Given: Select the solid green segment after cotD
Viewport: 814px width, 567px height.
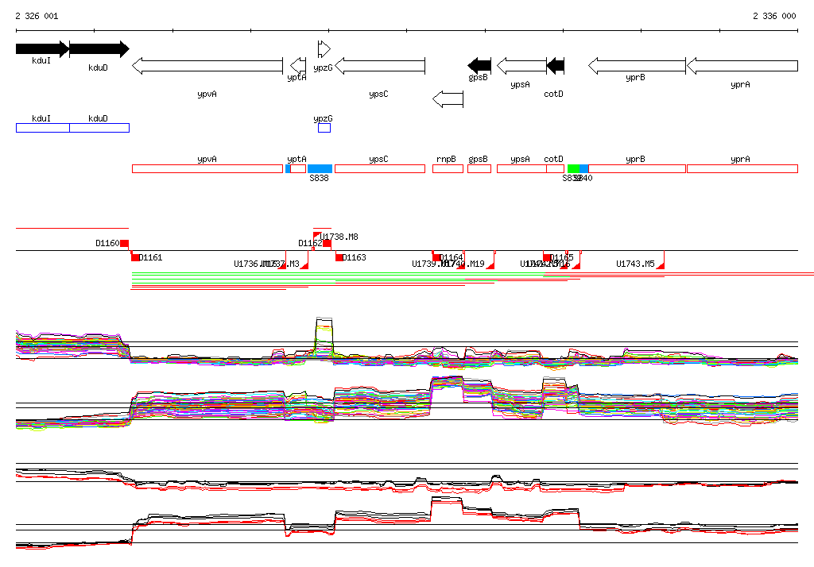Looking at the screenshot, I should (573, 168).
